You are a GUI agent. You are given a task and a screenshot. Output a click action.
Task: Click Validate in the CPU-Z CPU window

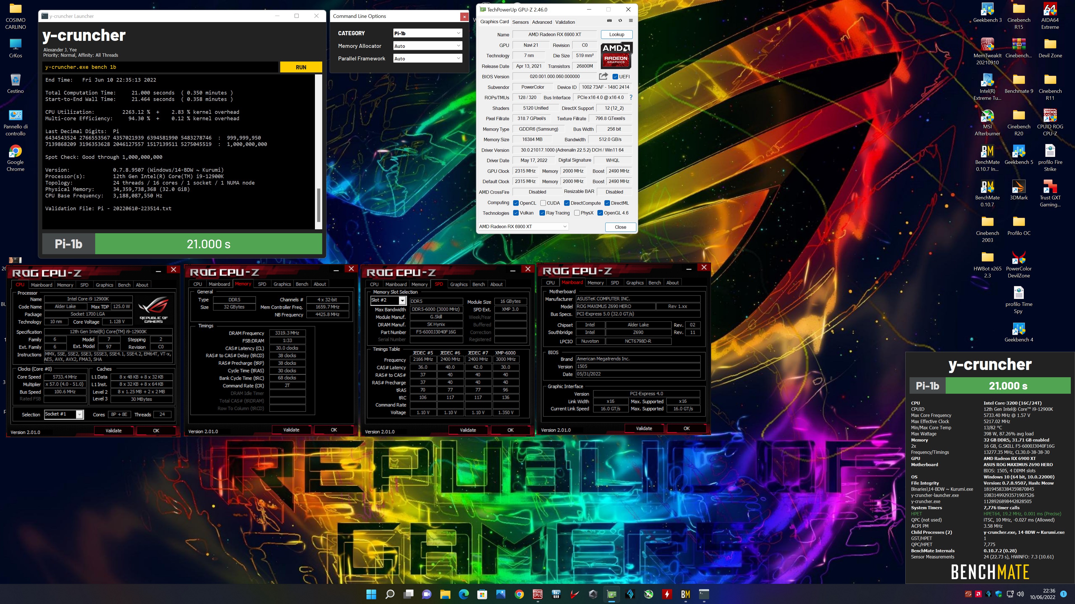113,431
